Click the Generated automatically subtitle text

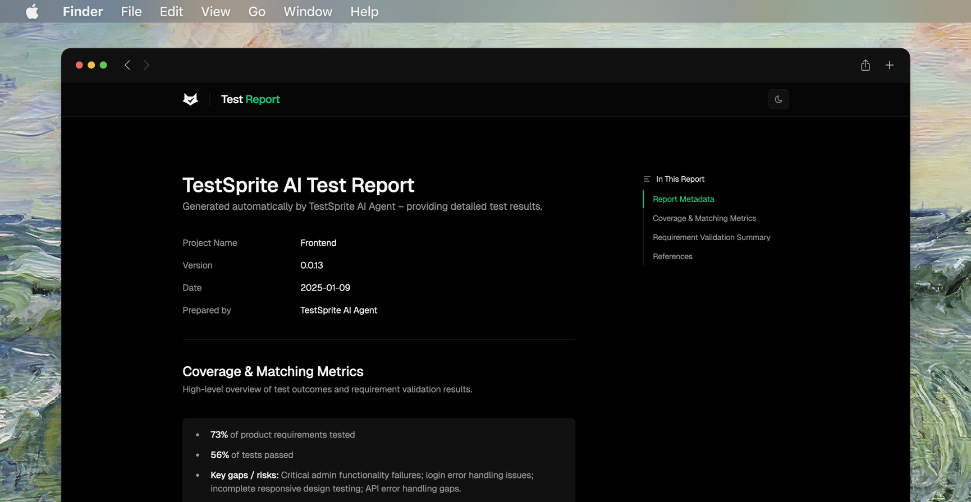pos(362,206)
